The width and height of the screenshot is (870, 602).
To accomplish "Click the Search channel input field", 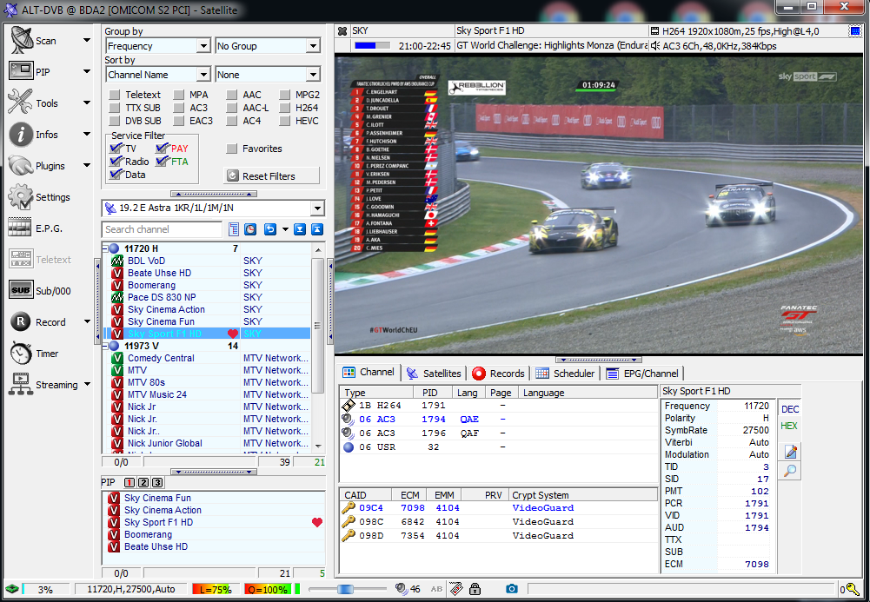I will point(162,229).
